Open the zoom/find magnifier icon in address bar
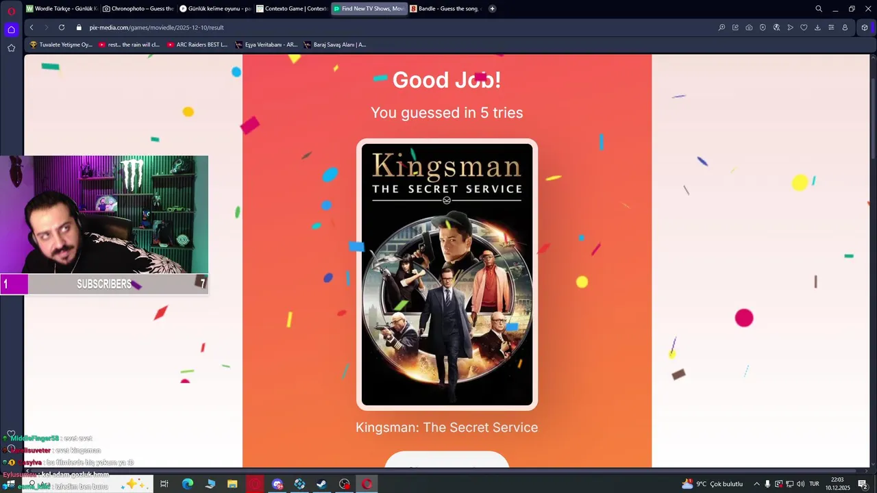The width and height of the screenshot is (877, 493). tap(721, 27)
